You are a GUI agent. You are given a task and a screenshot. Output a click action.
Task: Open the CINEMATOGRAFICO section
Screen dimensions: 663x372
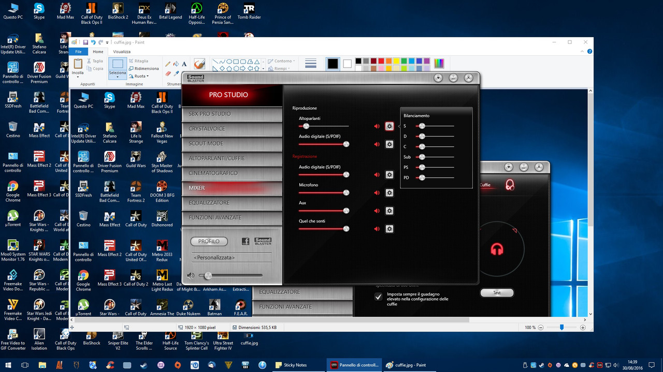click(x=232, y=173)
